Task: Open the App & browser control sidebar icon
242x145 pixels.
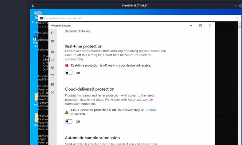Action: 52,76
